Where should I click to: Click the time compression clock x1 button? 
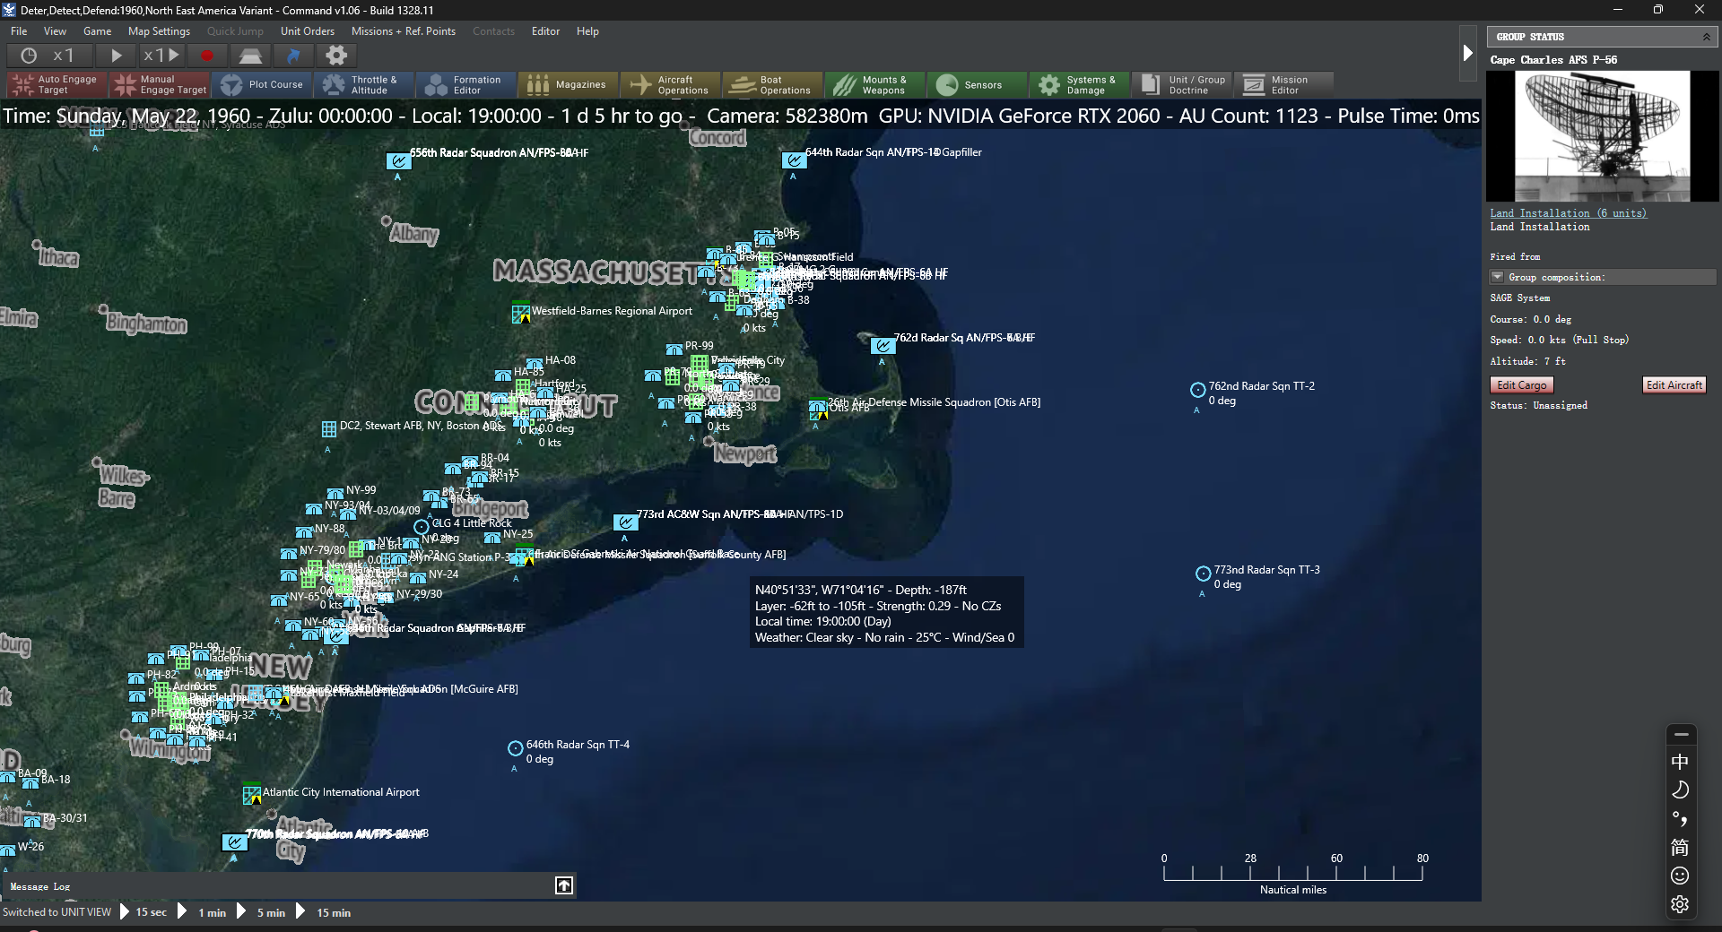49,56
